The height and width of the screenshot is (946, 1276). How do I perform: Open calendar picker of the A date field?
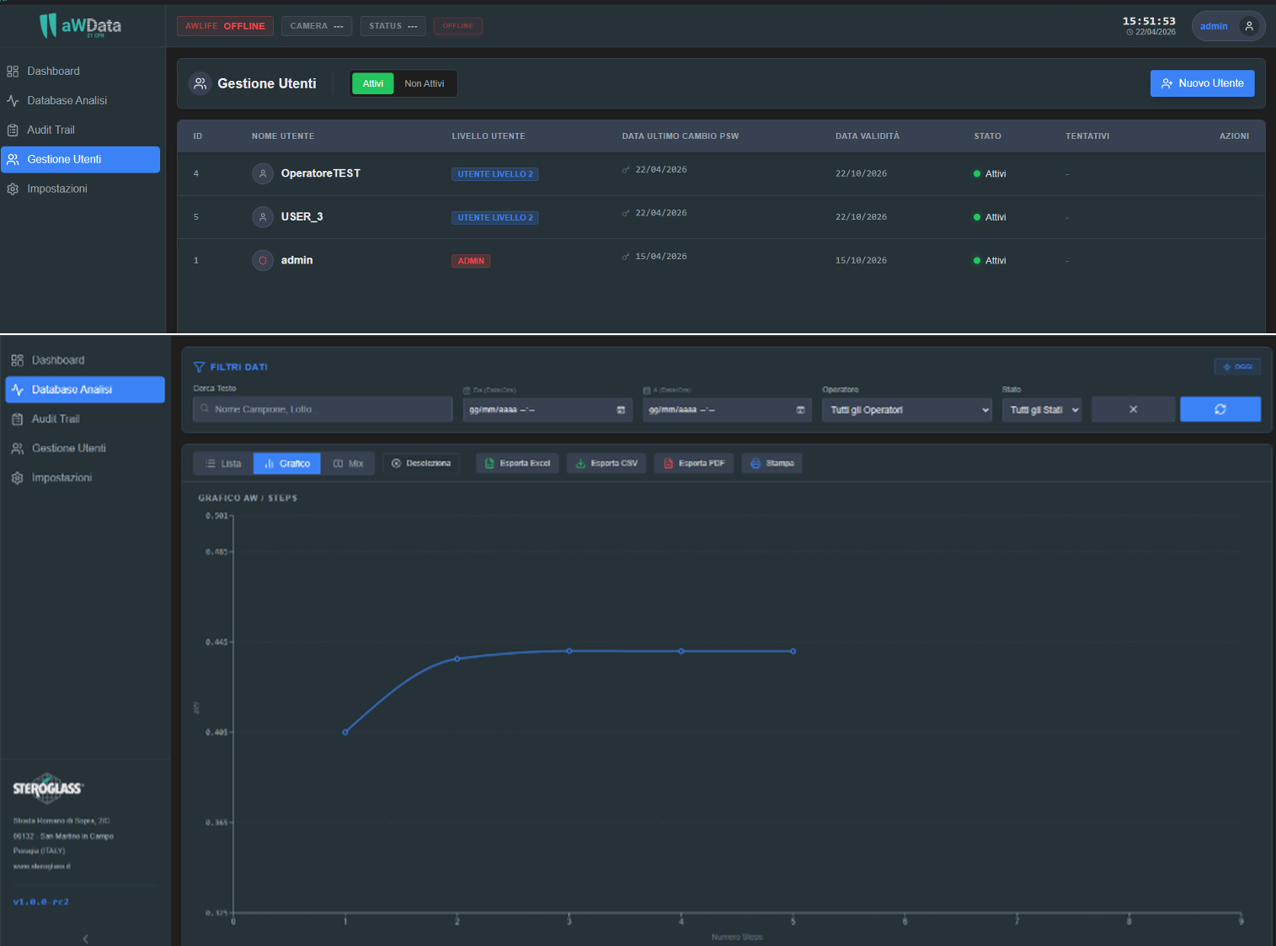click(800, 410)
